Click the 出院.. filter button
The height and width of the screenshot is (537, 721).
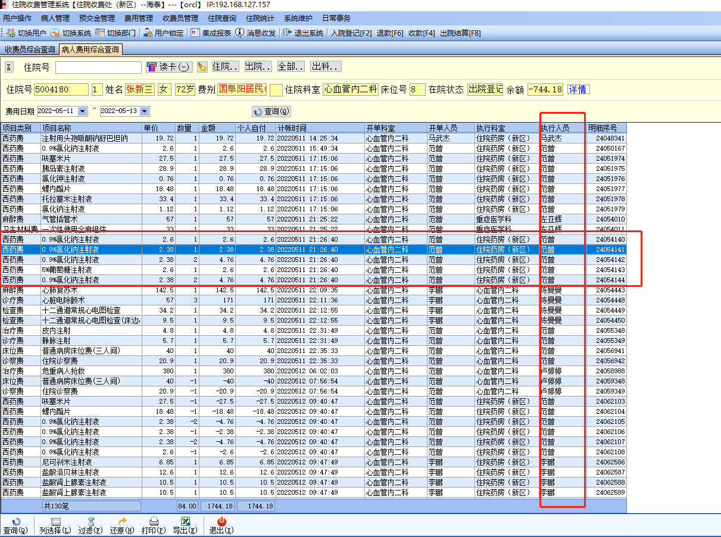point(258,67)
